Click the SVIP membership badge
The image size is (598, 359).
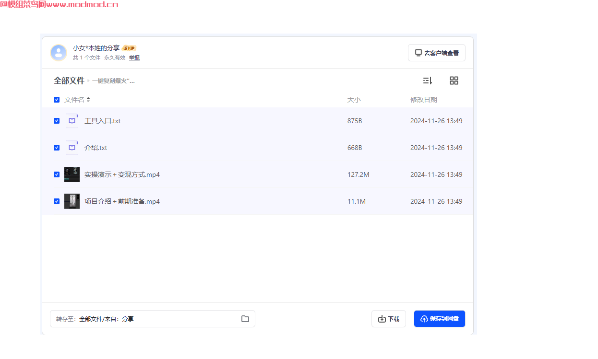tap(129, 48)
